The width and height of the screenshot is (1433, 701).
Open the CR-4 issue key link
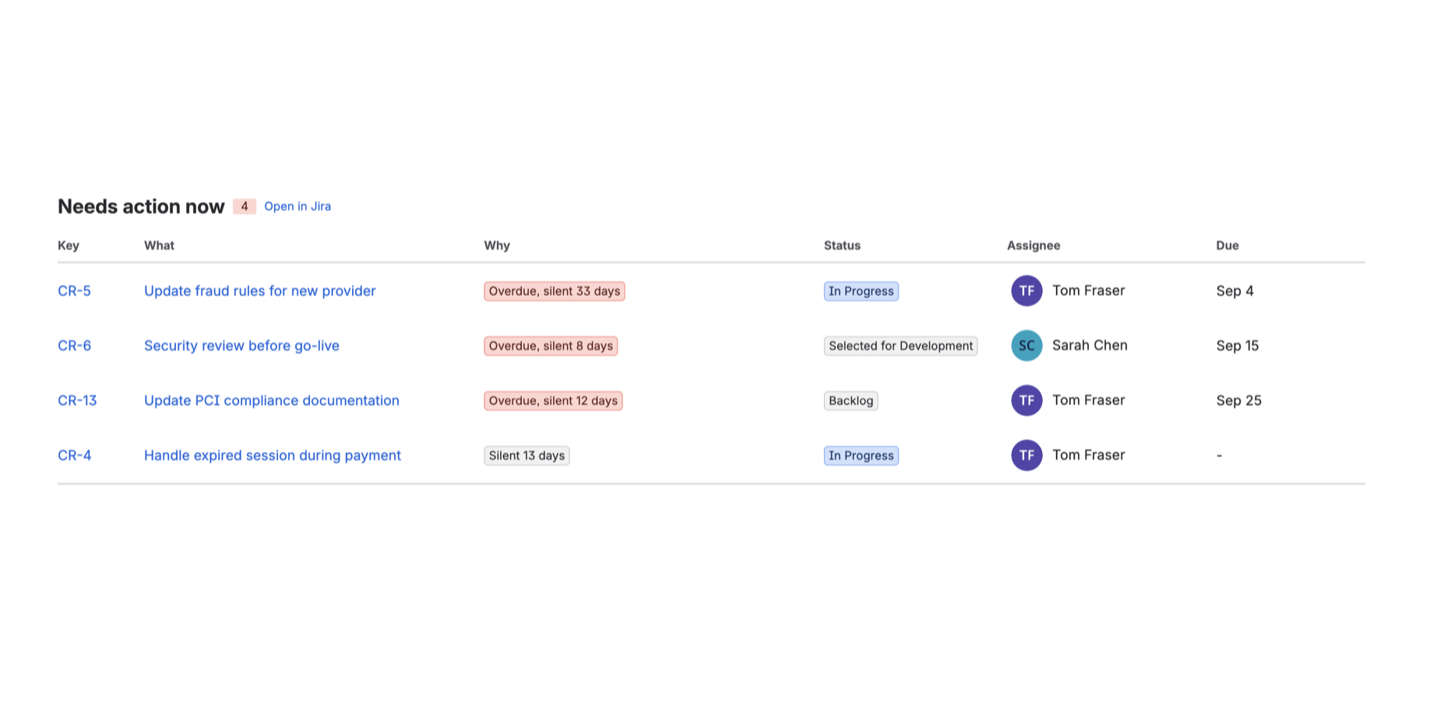pos(74,455)
